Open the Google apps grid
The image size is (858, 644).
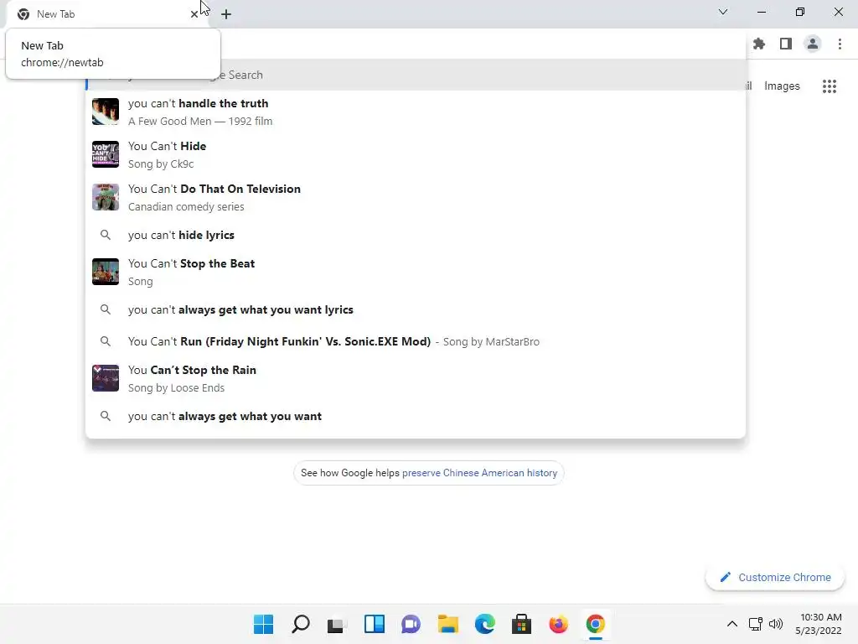[x=830, y=86]
